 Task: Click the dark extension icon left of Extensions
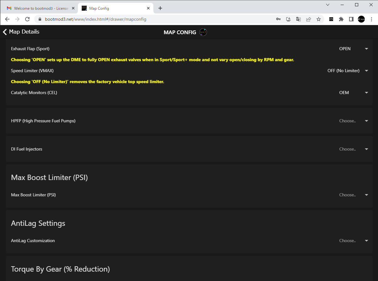pos(331,19)
